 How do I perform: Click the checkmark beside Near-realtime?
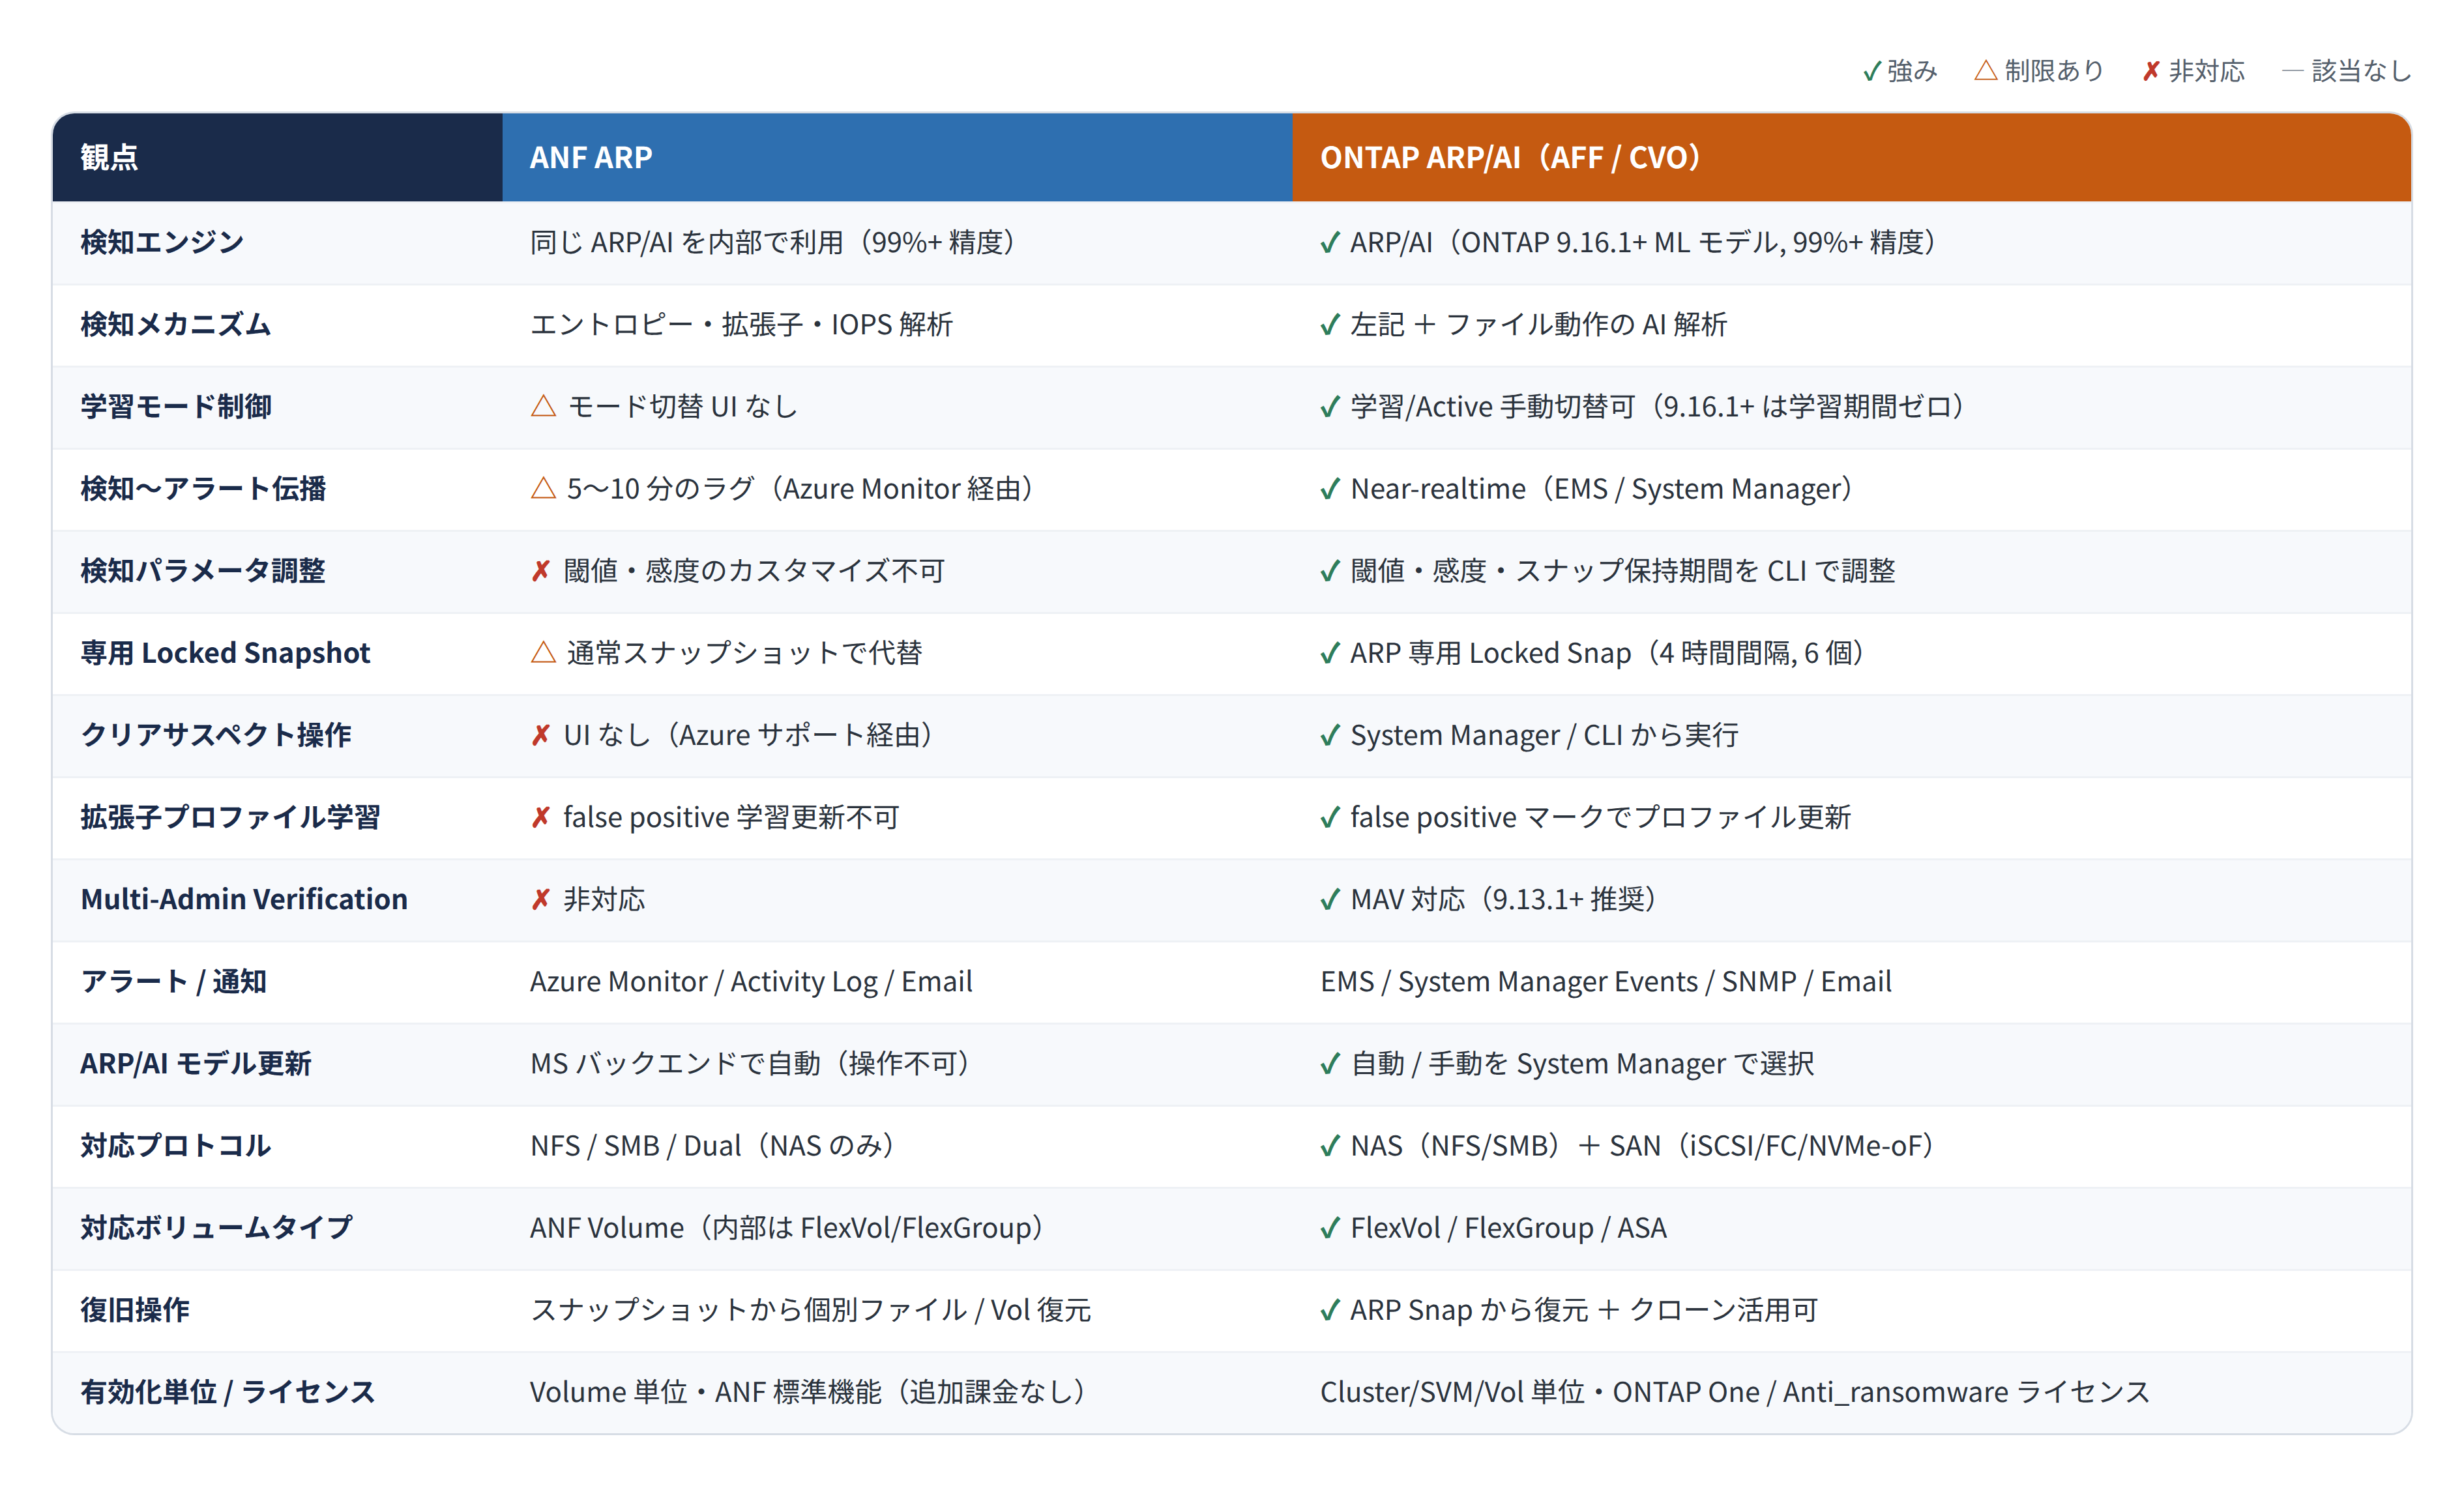[x=1330, y=489]
